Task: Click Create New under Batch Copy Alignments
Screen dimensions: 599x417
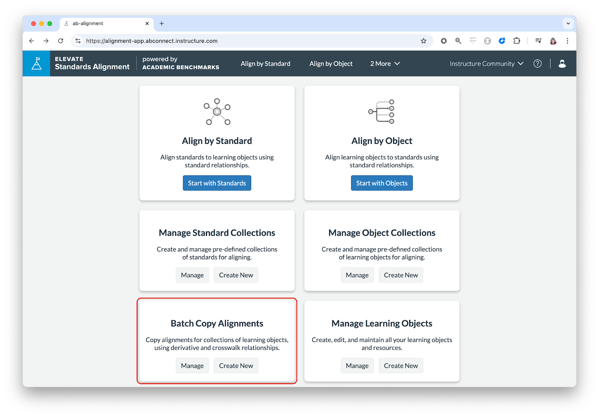Action: coord(236,366)
